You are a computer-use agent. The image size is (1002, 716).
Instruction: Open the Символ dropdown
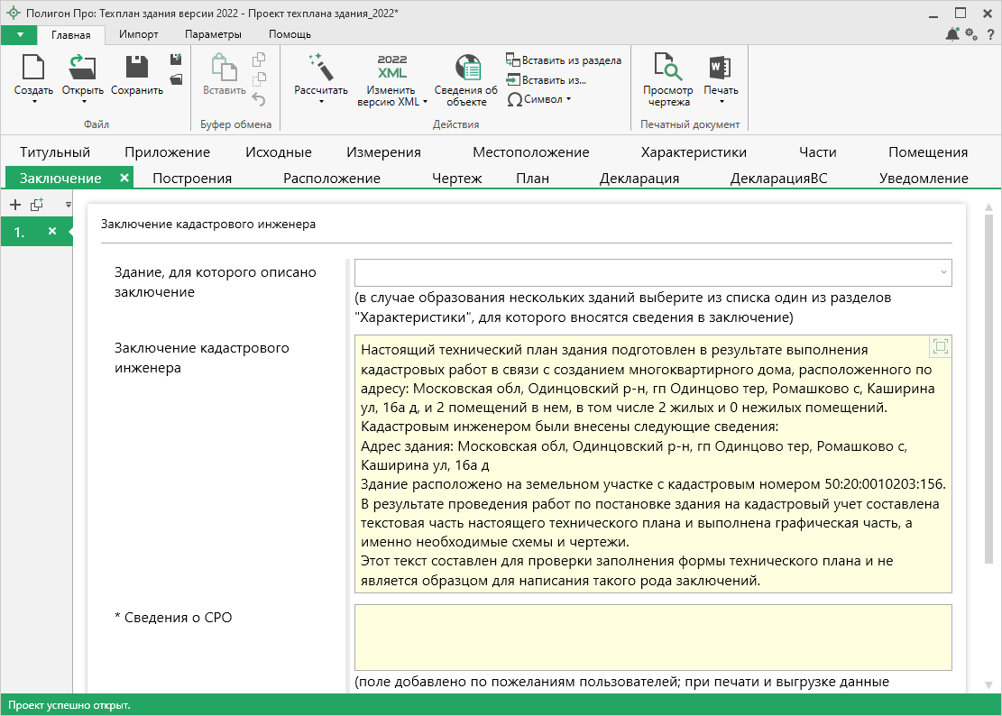pyautogui.click(x=539, y=99)
